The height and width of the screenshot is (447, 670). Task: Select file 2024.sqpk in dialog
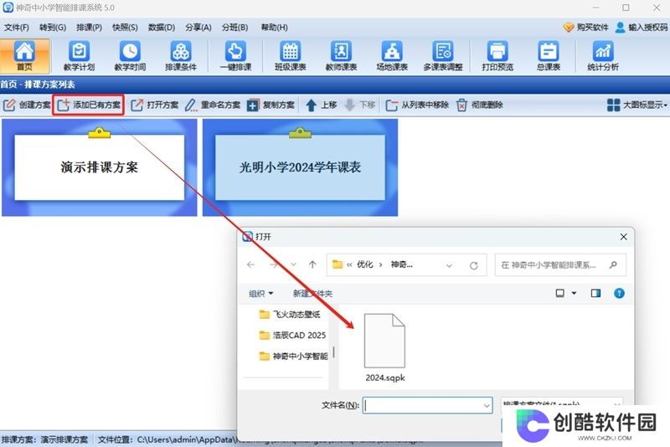point(384,348)
